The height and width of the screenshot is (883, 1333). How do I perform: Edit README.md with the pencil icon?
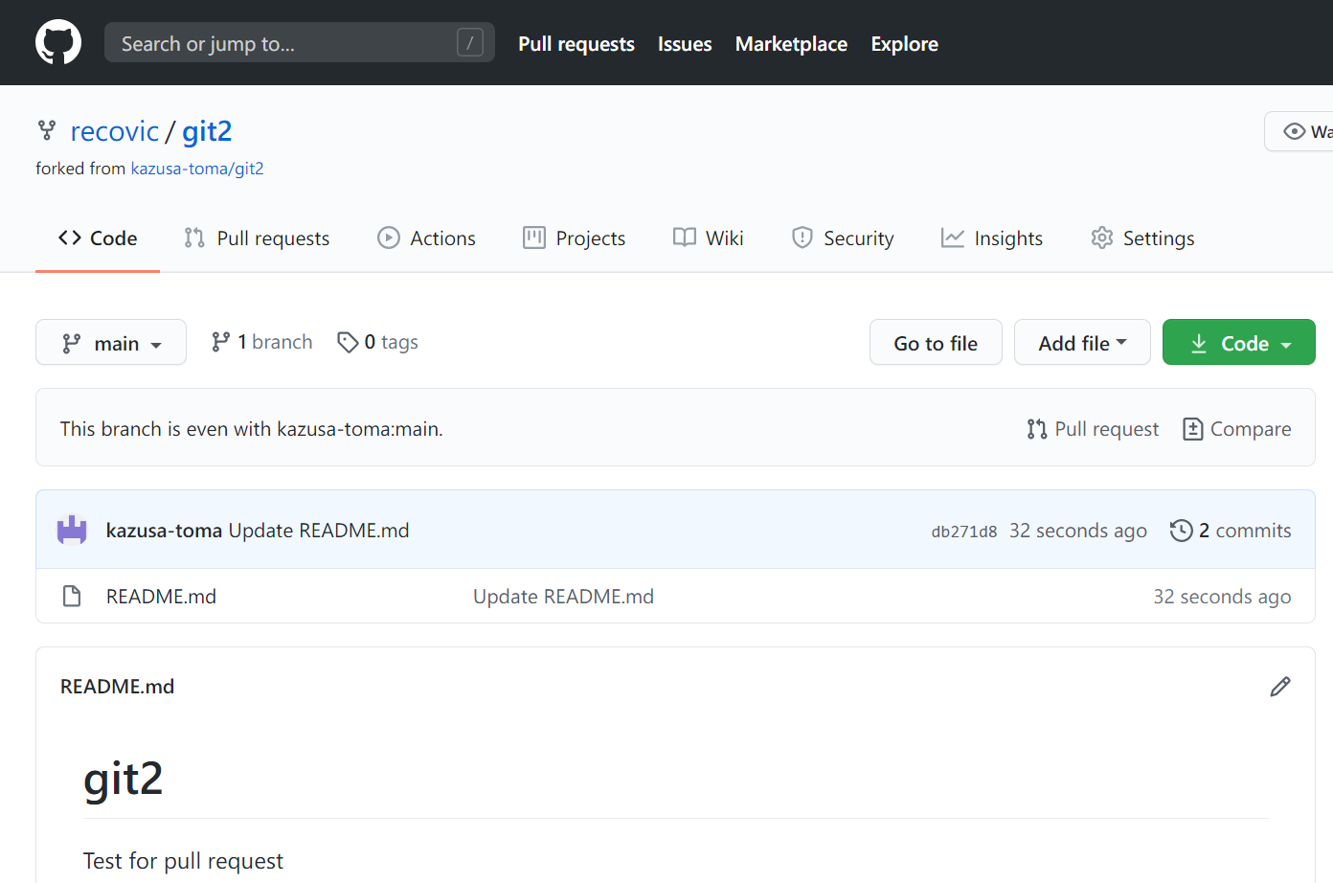click(1279, 687)
